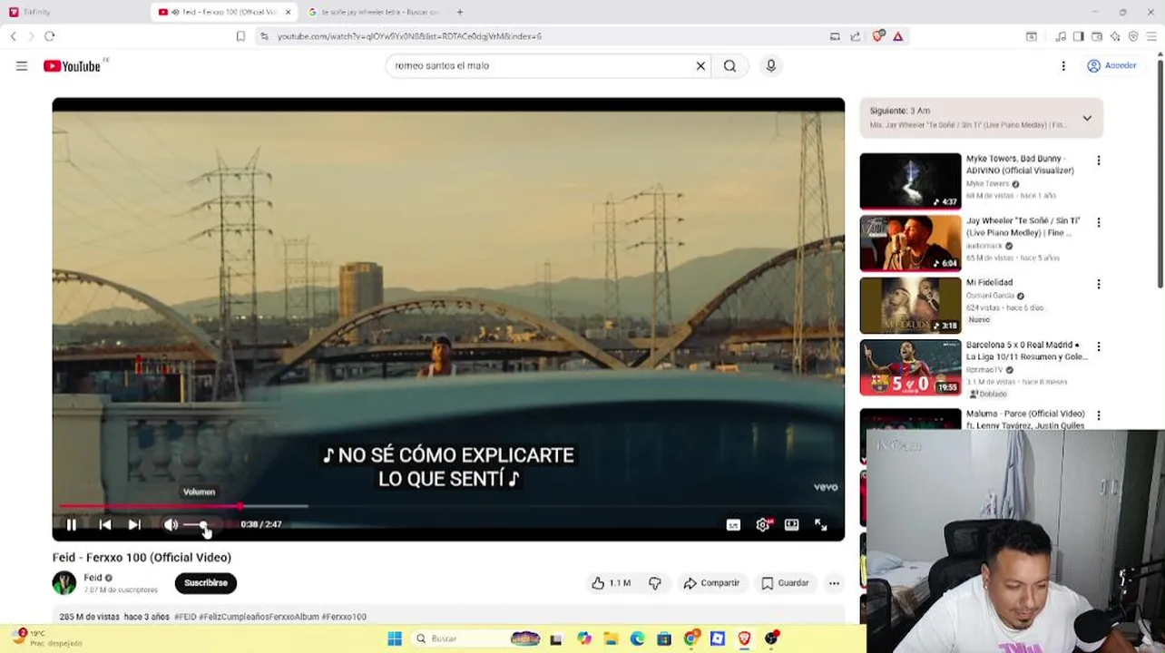Open Myke Towers ADIVINO video thumbnail
The image size is (1165, 653).
(x=910, y=180)
